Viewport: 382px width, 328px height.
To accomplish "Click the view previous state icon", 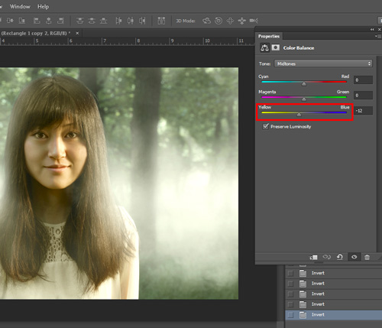I will point(327,257).
